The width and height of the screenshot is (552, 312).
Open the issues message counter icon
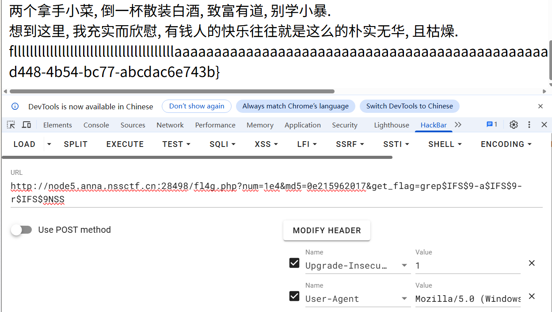pyautogui.click(x=492, y=124)
